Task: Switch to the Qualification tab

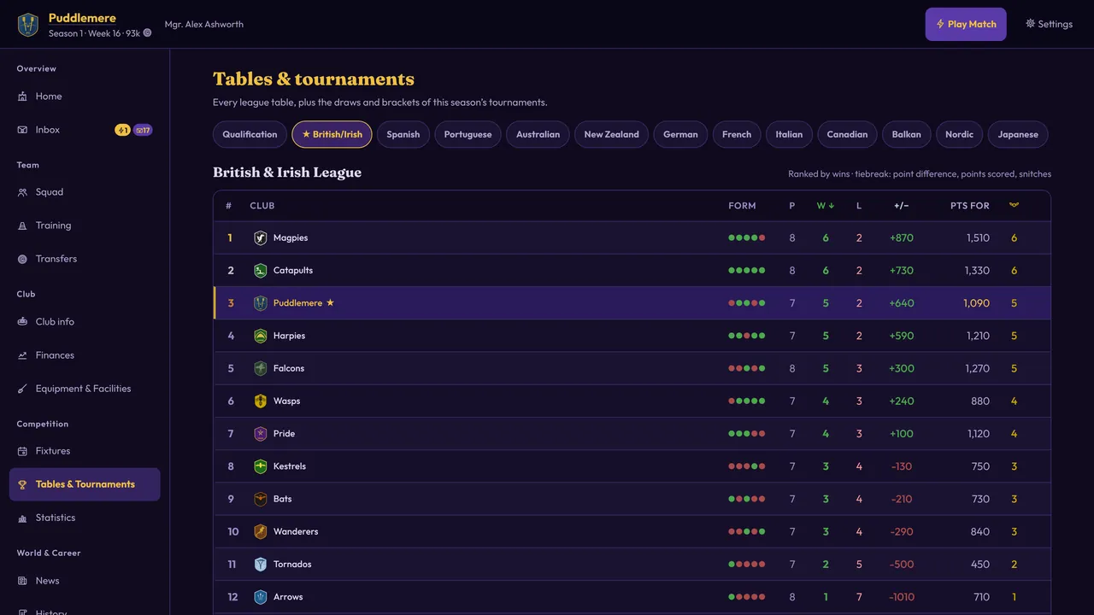Action: (x=250, y=134)
